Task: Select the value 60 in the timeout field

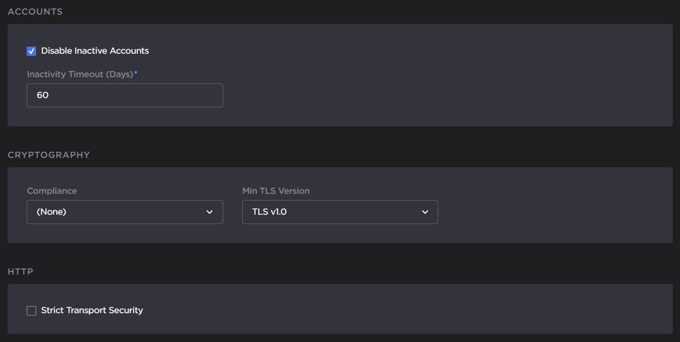Action: pos(43,95)
